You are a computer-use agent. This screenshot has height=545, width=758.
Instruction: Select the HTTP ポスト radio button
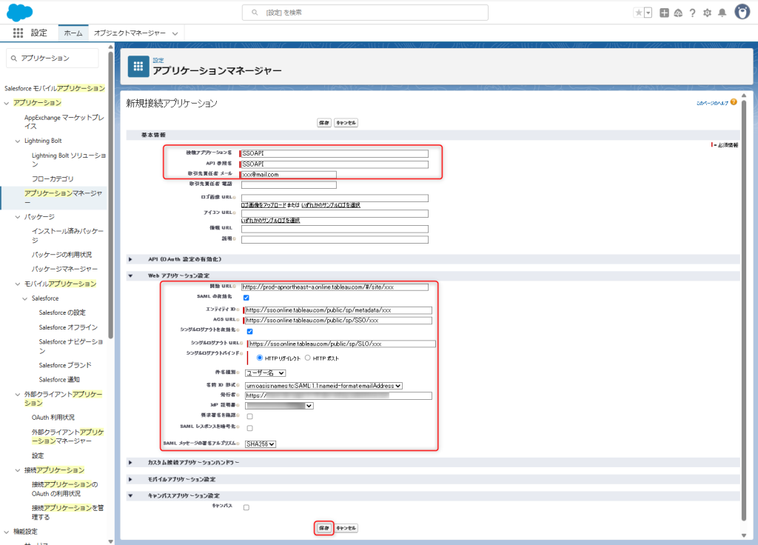pyautogui.click(x=307, y=358)
